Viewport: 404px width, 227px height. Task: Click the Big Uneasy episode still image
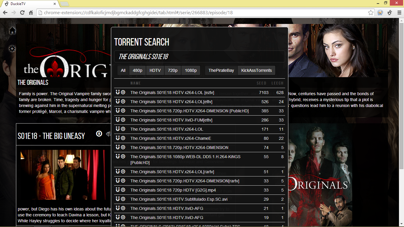pos(63,175)
